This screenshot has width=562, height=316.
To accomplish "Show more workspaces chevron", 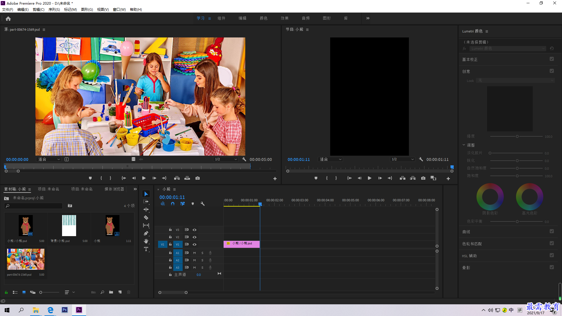I will click(368, 18).
